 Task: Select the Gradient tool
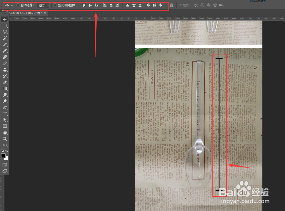pyautogui.click(x=5, y=89)
